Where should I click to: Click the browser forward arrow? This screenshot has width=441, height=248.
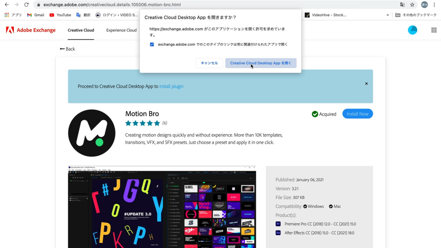[17, 5]
